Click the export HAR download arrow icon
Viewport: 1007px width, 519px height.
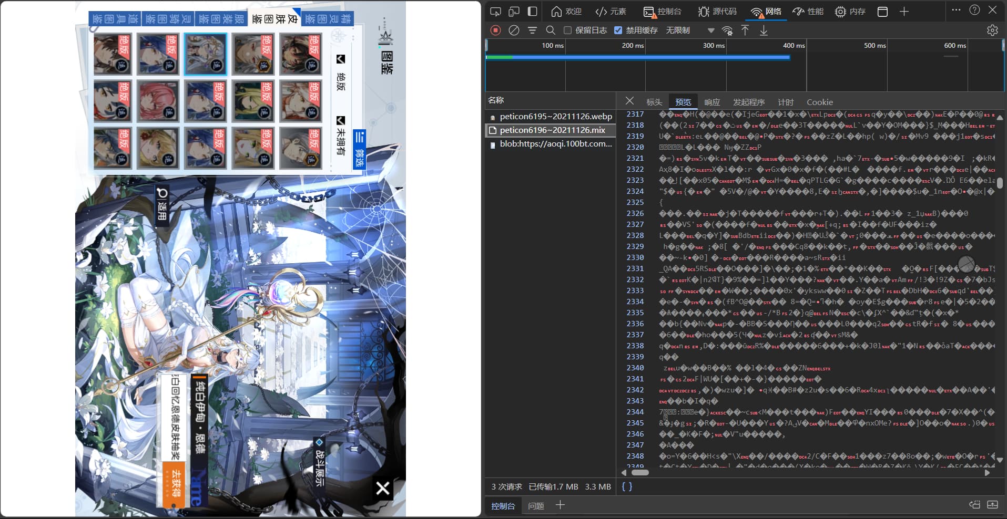764,30
